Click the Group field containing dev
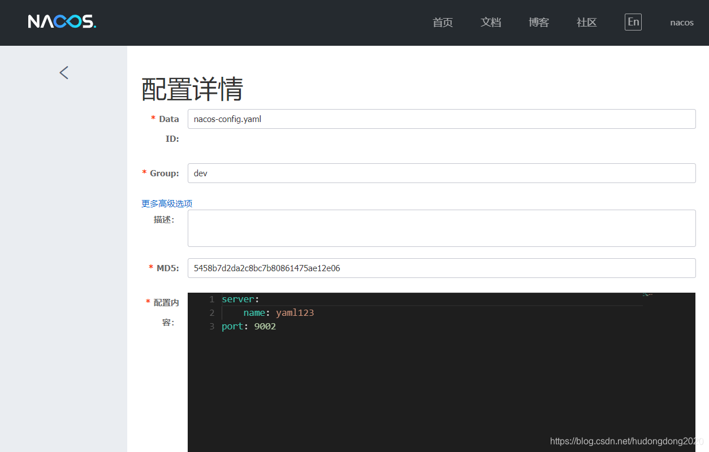The height and width of the screenshot is (452, 709). click(x=442, y=173)
